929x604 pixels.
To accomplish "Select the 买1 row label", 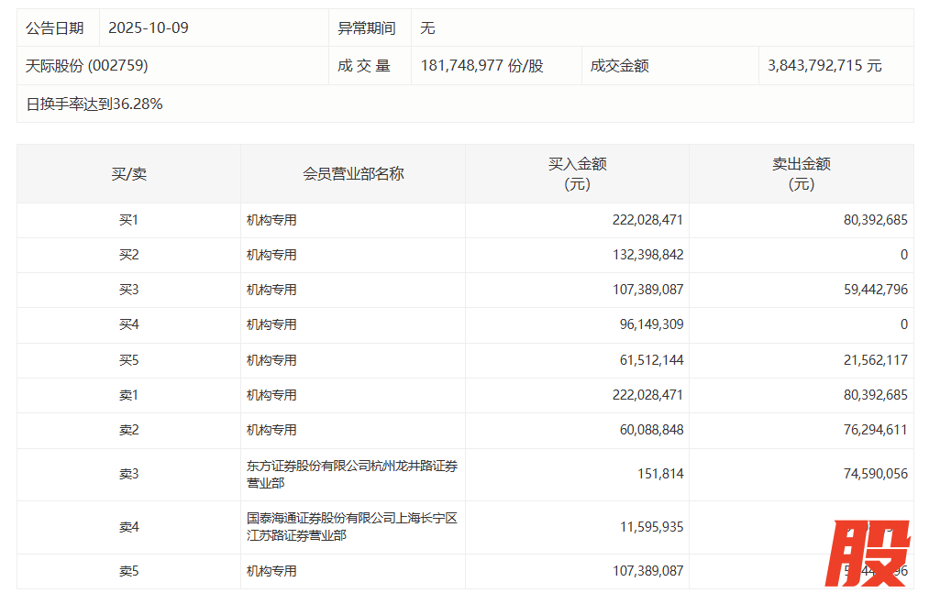I will pos(128,220).
